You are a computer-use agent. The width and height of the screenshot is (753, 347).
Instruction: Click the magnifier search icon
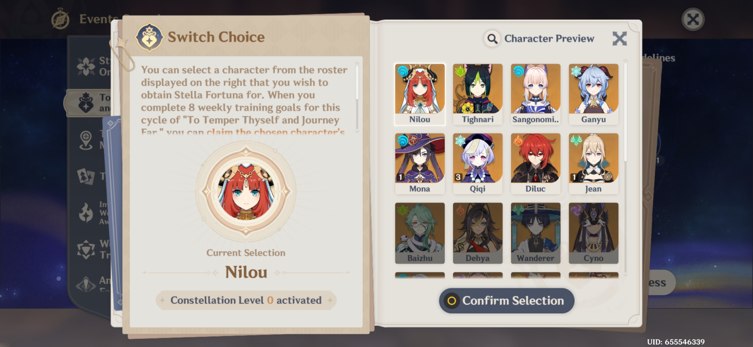click(492, 39)
